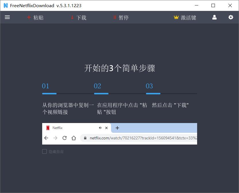Click the text 然后点击 "下载"

coord(170,105)
